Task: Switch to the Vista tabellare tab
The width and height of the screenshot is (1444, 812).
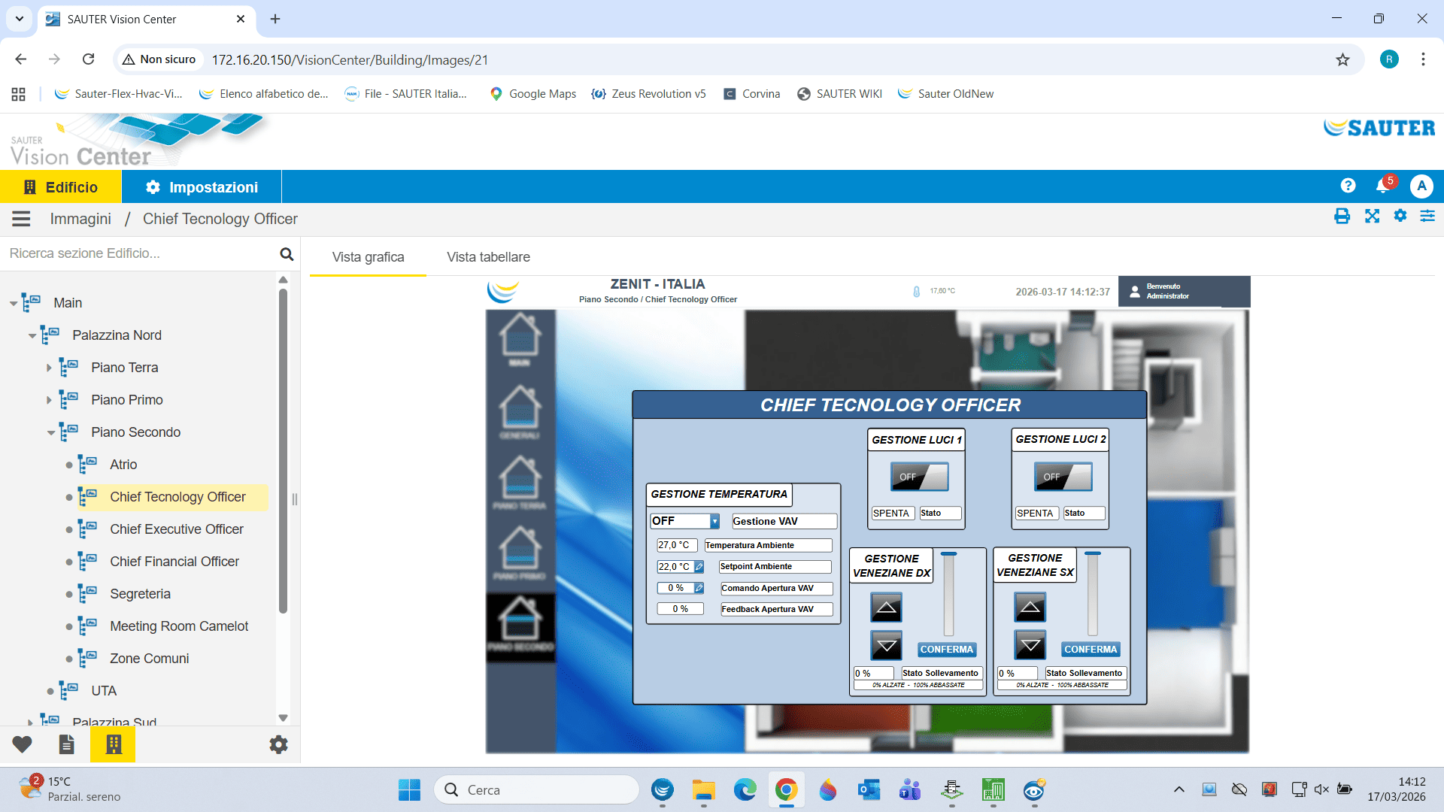Action: 488,257
